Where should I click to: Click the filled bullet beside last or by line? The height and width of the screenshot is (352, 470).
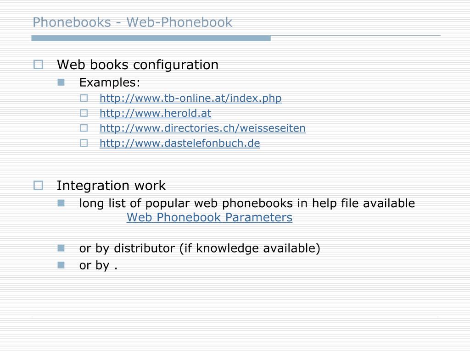click(61, 265)
